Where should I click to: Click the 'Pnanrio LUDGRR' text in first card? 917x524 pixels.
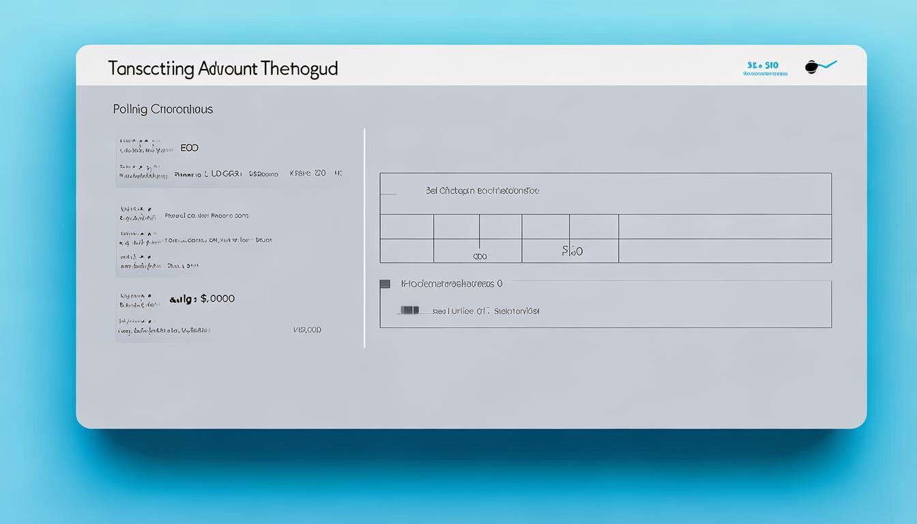[x=208, y=174]
